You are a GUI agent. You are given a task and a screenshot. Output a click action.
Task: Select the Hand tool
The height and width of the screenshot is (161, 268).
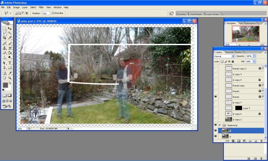[x=4, y=78]
